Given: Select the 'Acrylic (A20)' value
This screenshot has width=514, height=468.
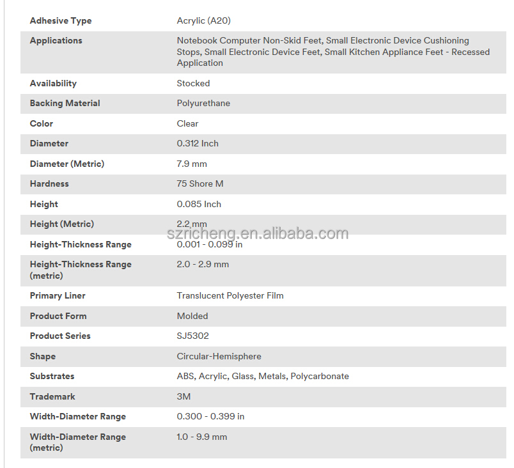Looking at the screenshot, I should tap(203, 20).
